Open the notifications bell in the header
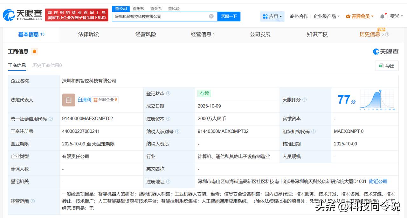The image size is (407, 218). click(x=382, y=16)
